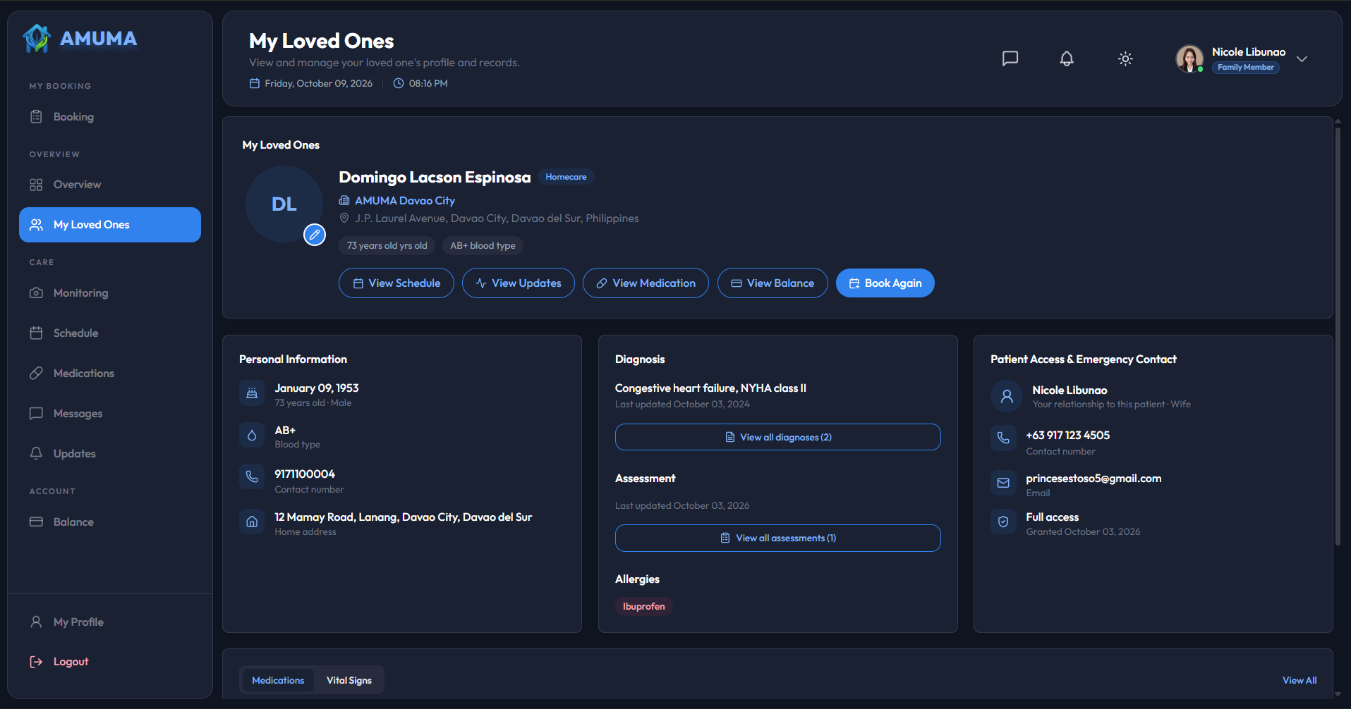Click the View Updates button
1351x709 pixels.
click(x=519, y=283)
